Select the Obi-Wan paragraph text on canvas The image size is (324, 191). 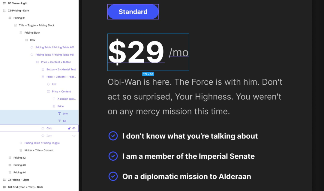pos(195,97)
